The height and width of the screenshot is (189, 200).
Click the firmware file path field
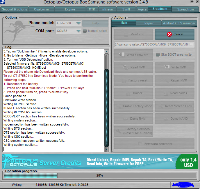[x=152, y=44]
